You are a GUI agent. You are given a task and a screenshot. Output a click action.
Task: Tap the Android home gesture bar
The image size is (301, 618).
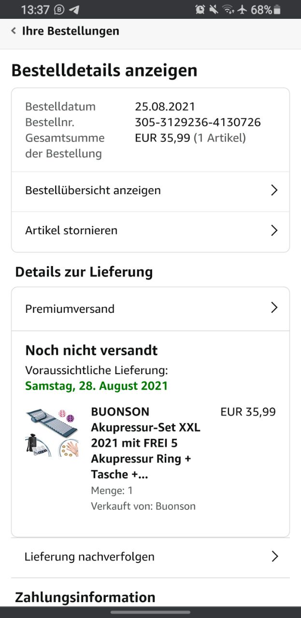click(150, 612)
